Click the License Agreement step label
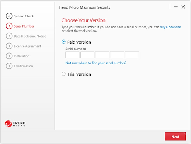Viewport: 191px width, 144px height. point(27,46)
